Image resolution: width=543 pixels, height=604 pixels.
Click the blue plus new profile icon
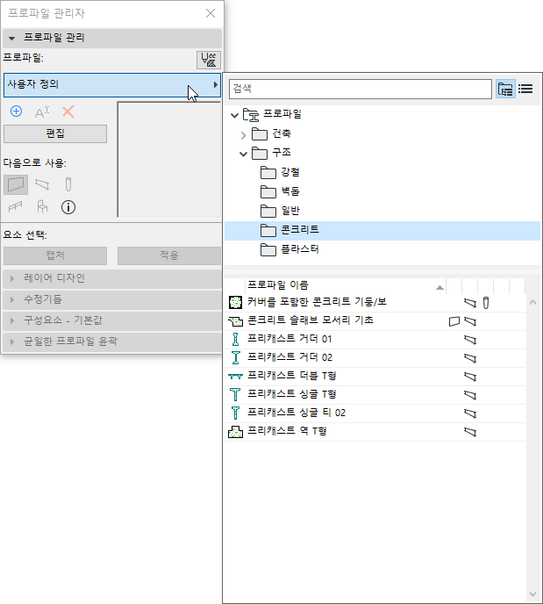[x=16, y=111]
